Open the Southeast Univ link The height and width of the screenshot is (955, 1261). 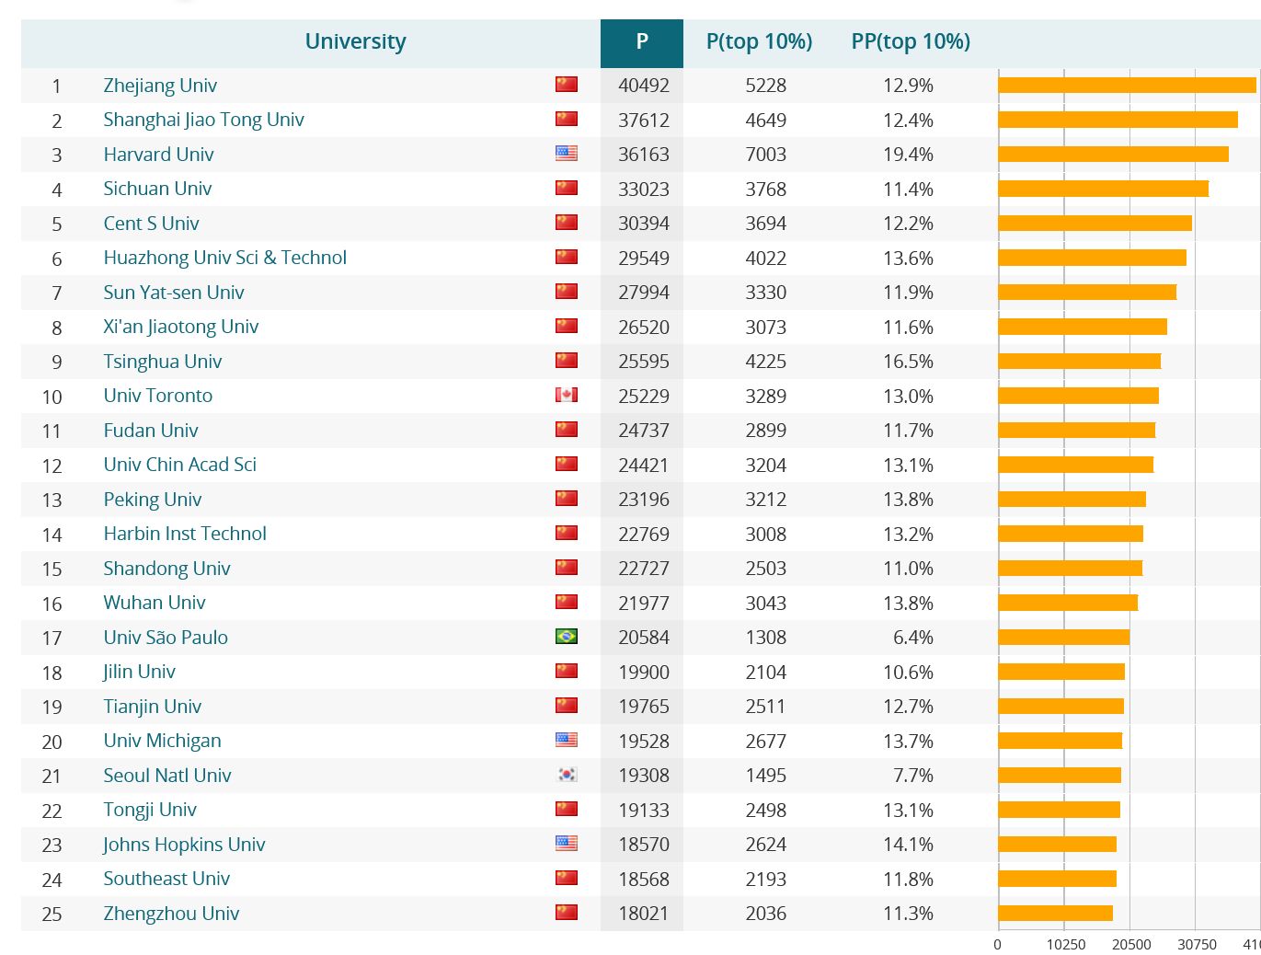(166, 879)
